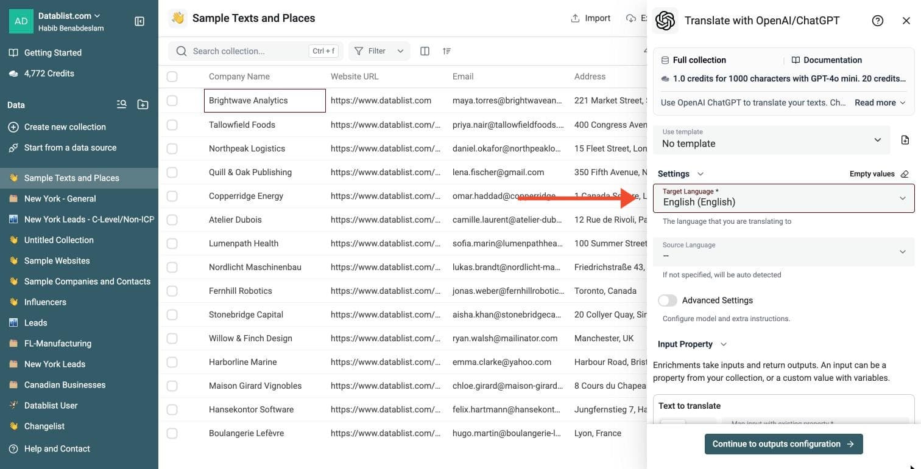Image resolution: width=921 pixels, height=469 pixels.
Task: Click the eraser icon next to Empty values
Action: (x=905, y=174)
